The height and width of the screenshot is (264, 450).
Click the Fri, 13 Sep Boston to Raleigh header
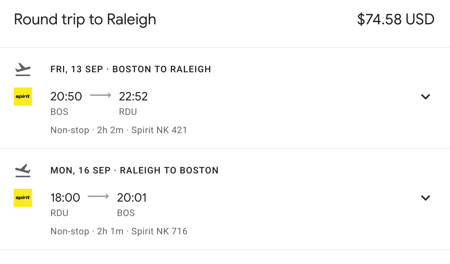pyautogui.click(x=131, y=69)
